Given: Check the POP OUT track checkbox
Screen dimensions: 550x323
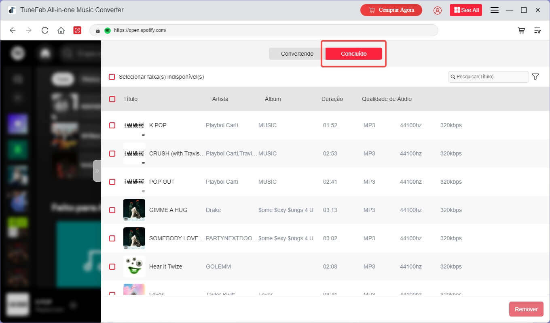Looking at the screenshot, I should coord(112,182).
